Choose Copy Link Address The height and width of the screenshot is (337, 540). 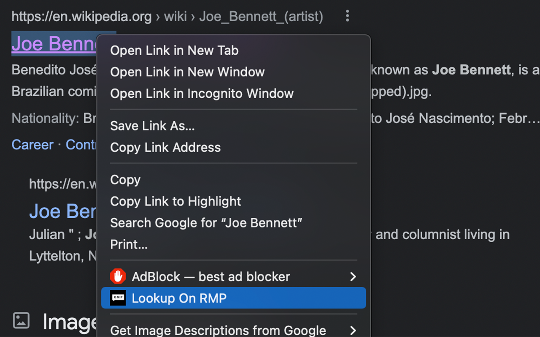(165, 147)
